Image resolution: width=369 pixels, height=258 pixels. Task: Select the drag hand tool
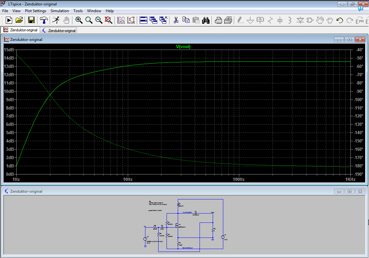pyautogui.click(x=330, y=20)
